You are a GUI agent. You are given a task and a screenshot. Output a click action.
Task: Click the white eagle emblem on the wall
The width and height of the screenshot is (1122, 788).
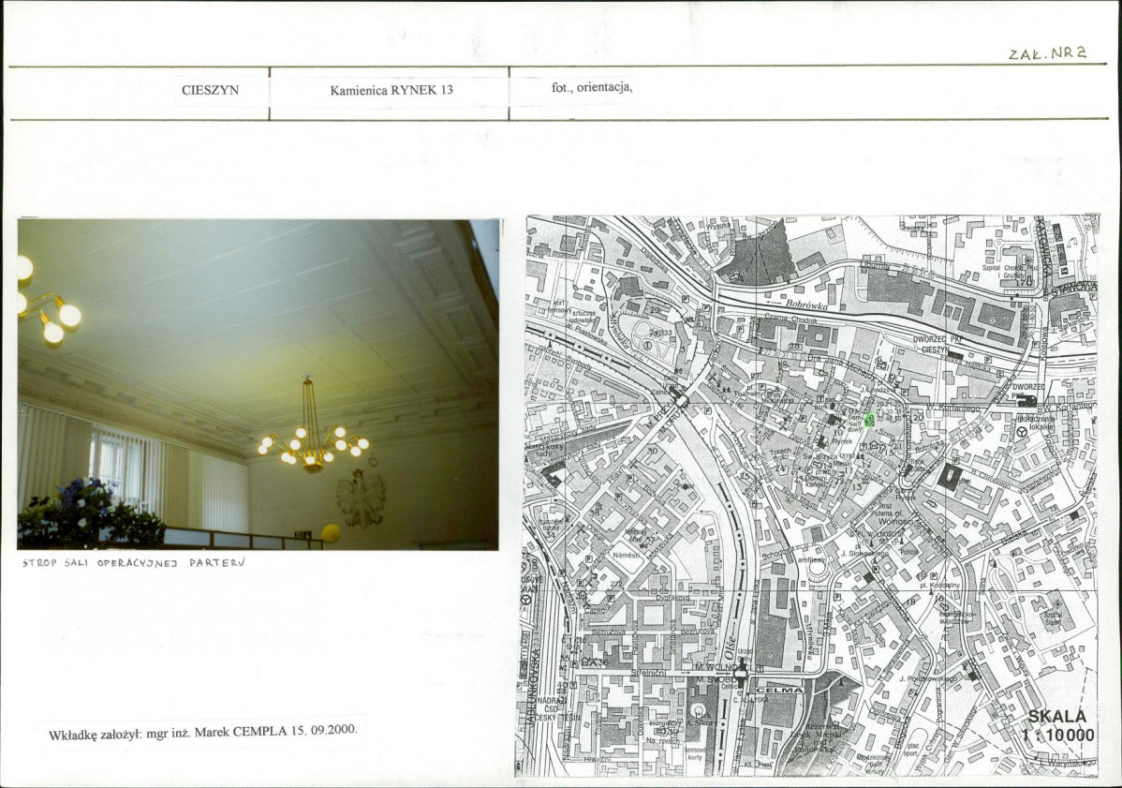[361, 498]
